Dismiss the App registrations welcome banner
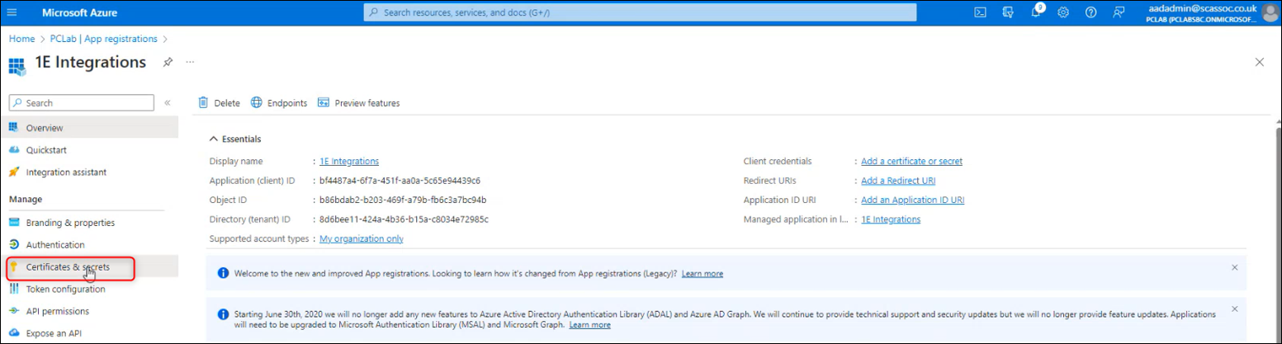This screenshot has height=344, width=1282. click(1234, 267)
